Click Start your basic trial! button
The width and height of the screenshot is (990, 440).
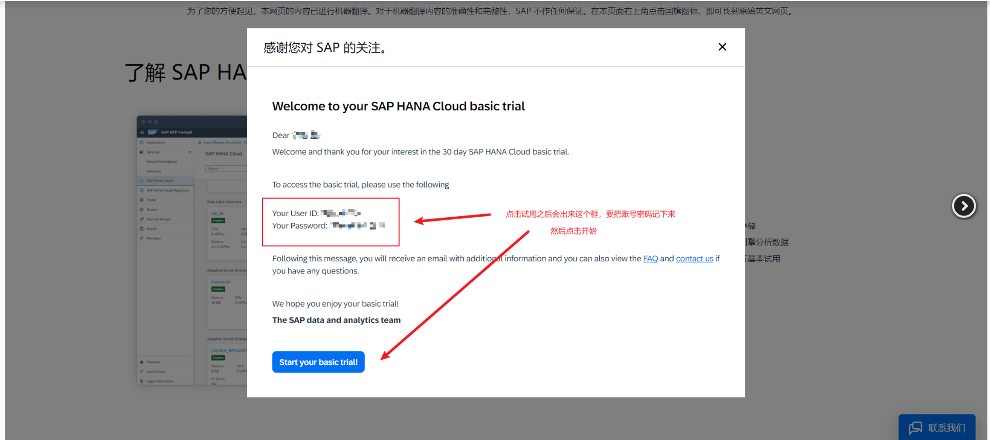[318, 362]
